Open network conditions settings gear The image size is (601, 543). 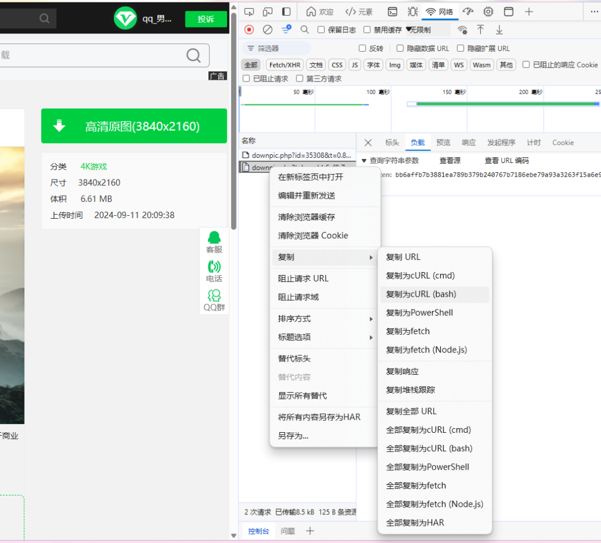[461, 29]
